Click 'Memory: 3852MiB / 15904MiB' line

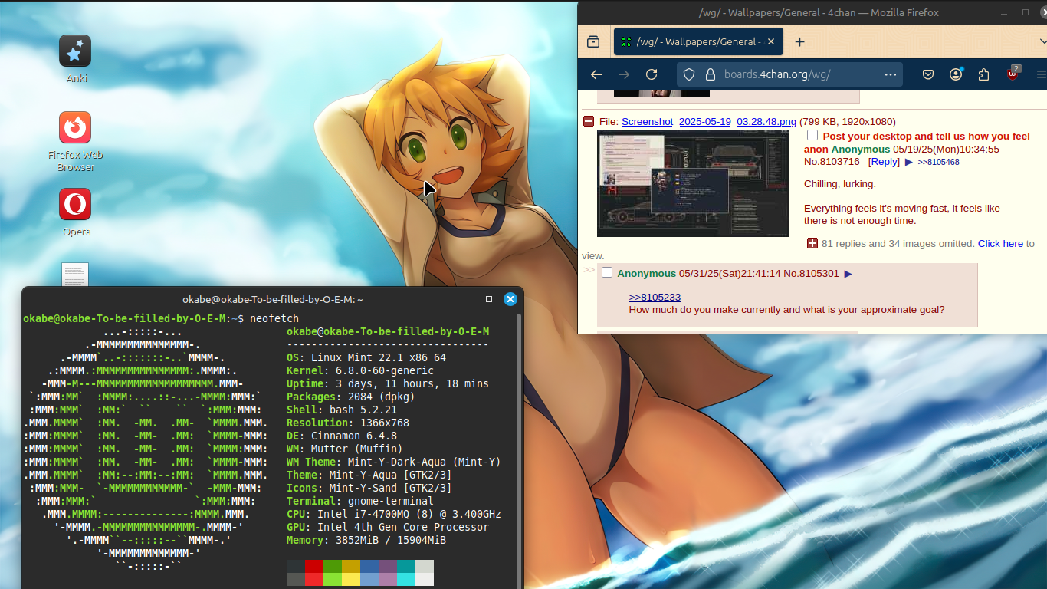coord(366,540)
